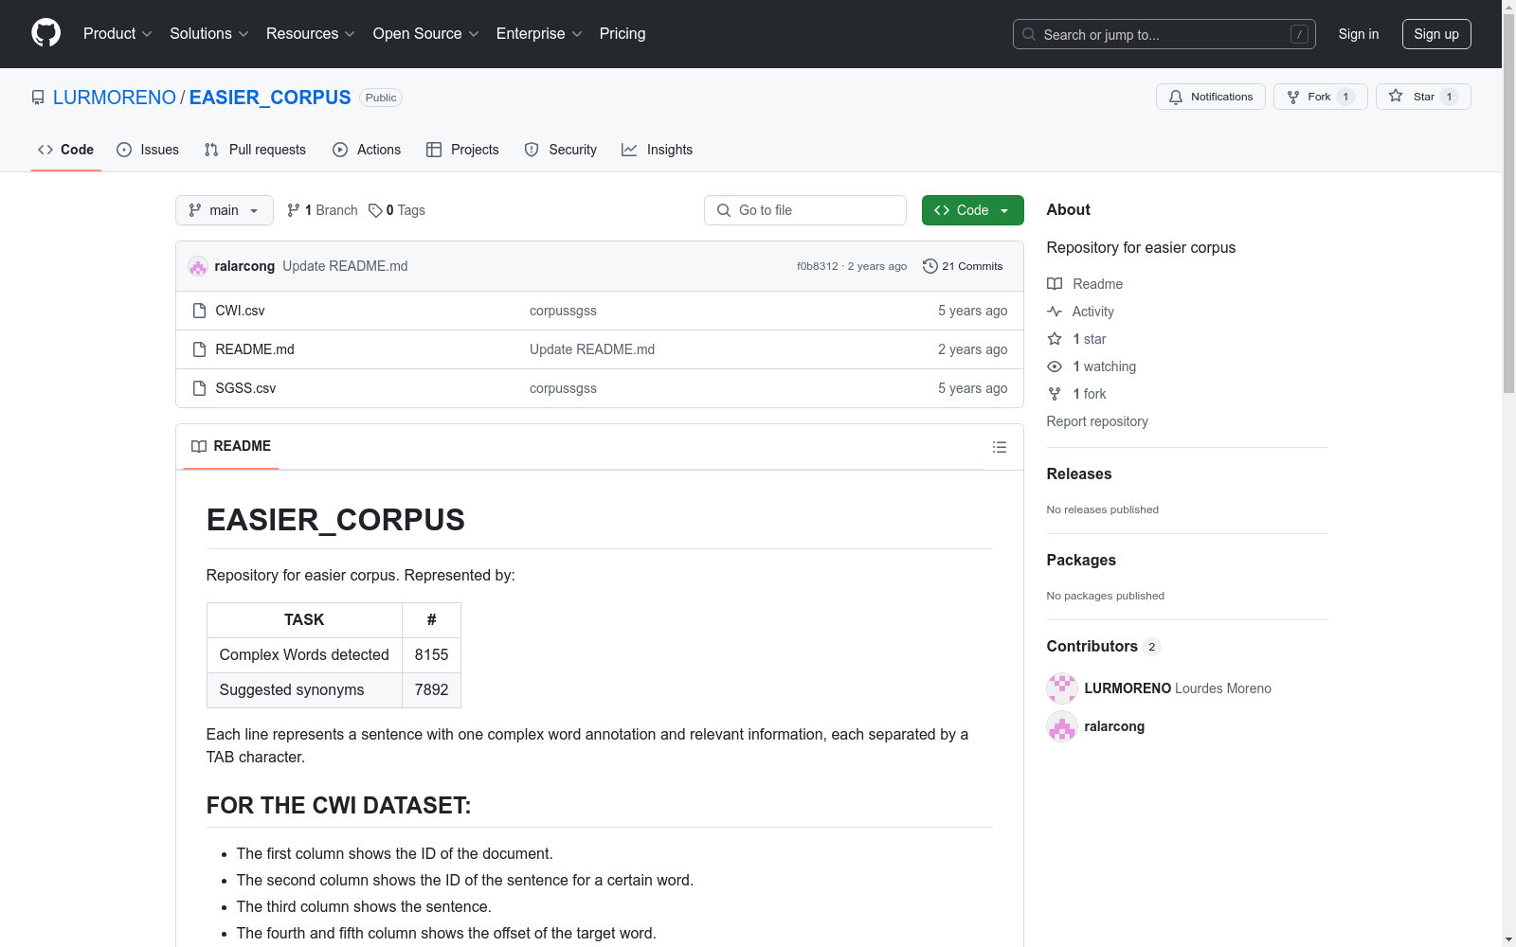Click the file icon beside CWI.csv
Image resolution: width=1516 pixels, height=947 pixels.
pos(199,311)
